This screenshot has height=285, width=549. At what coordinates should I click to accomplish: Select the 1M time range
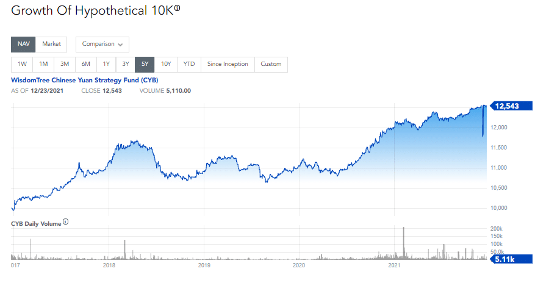click(x=43, y=65)
